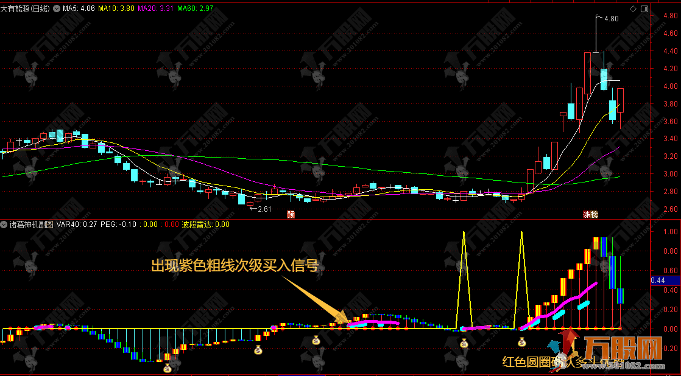The width and height of the screenshot is (681, 376).
Task: Click the money-bag icon under the second yellow spike
Action: coord(522,343)
